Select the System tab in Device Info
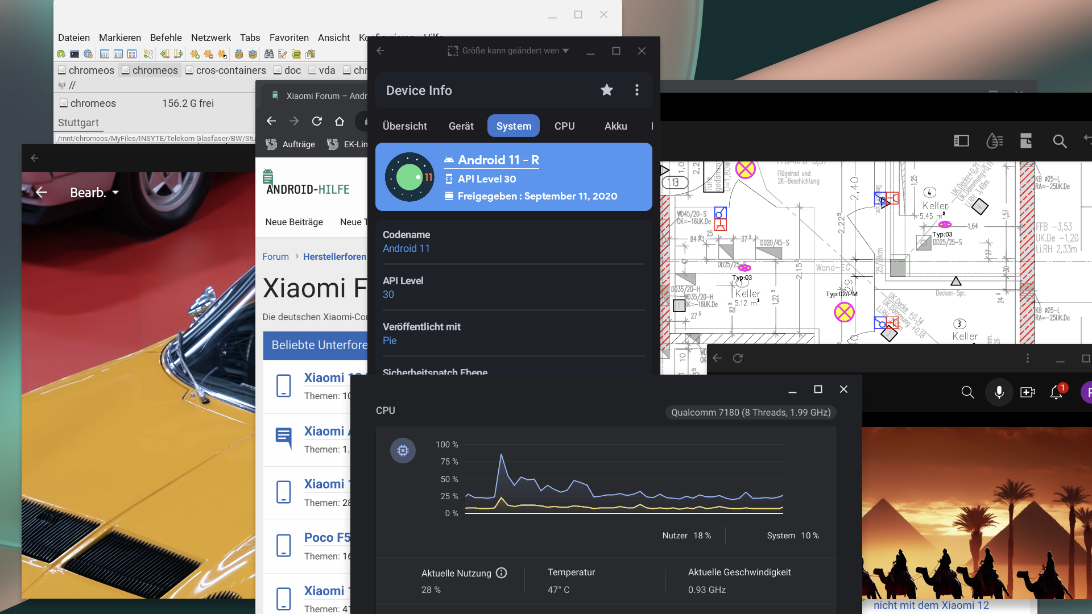This screenshot has width=1092, height=614. pos(514,126)
